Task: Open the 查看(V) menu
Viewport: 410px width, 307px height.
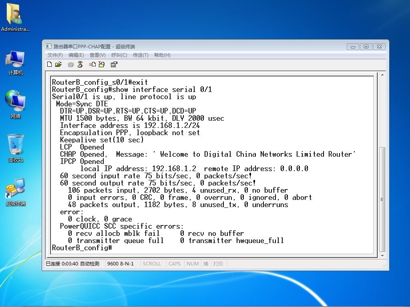Action: tap(98, 55)
